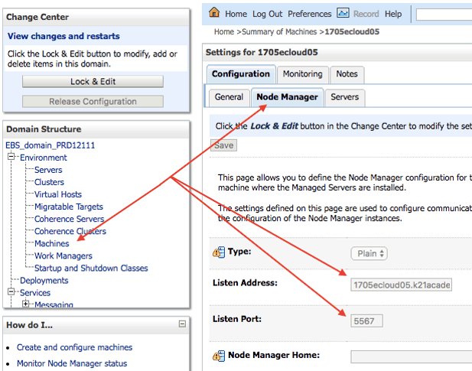The image size is (472, 371).
Task: Collapse the How do I panel
Action: (182, 324)
